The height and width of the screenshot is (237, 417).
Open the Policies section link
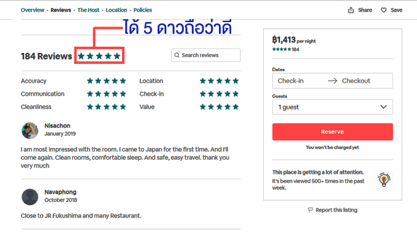(x=142, y=10)
